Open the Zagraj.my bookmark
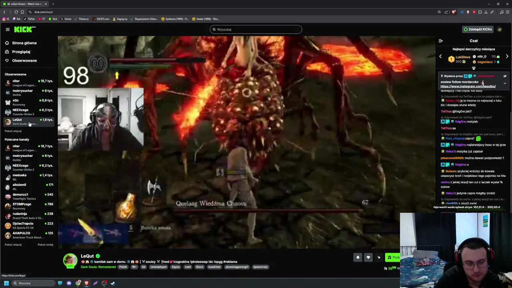The height and width of the screenshot is (288, 512). pos(120,19)
